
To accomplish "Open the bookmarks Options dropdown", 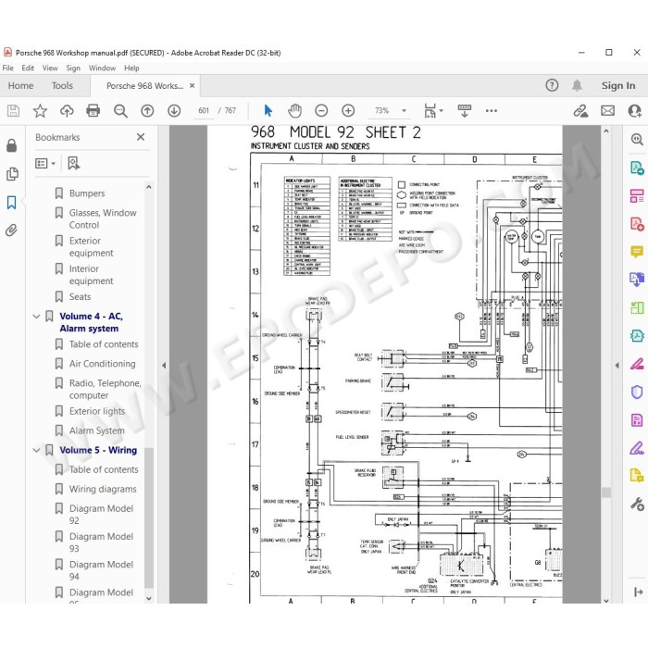I will click(x=45, y=164).
